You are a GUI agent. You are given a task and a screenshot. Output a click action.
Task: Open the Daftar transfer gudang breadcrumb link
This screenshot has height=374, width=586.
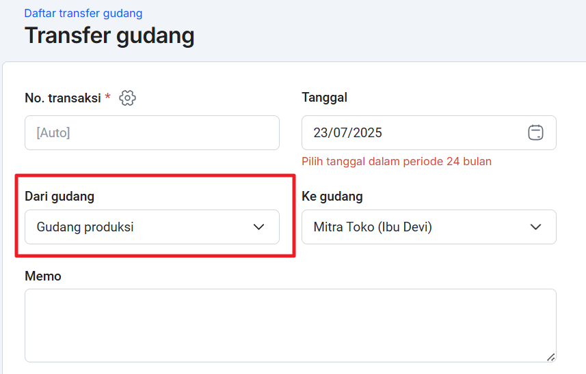click(x=83, y=13)
